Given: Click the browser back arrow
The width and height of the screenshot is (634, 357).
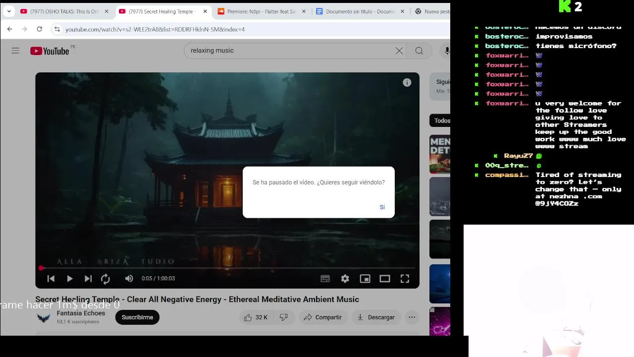Looking at the screenshot, I should click(9, 29).
